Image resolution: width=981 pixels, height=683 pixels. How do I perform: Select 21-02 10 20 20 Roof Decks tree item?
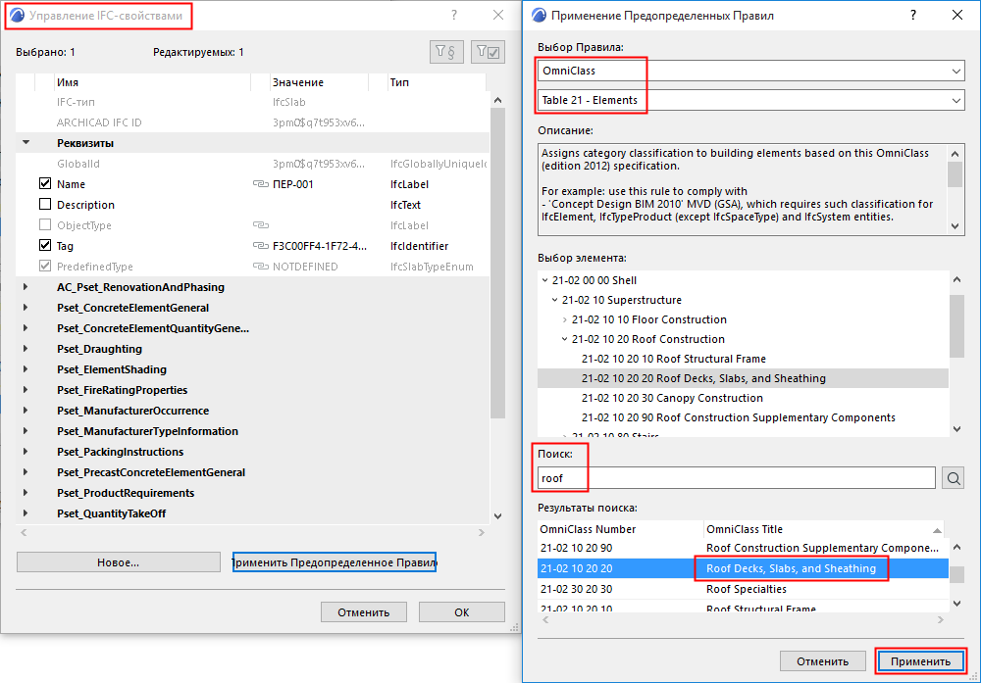703,378
